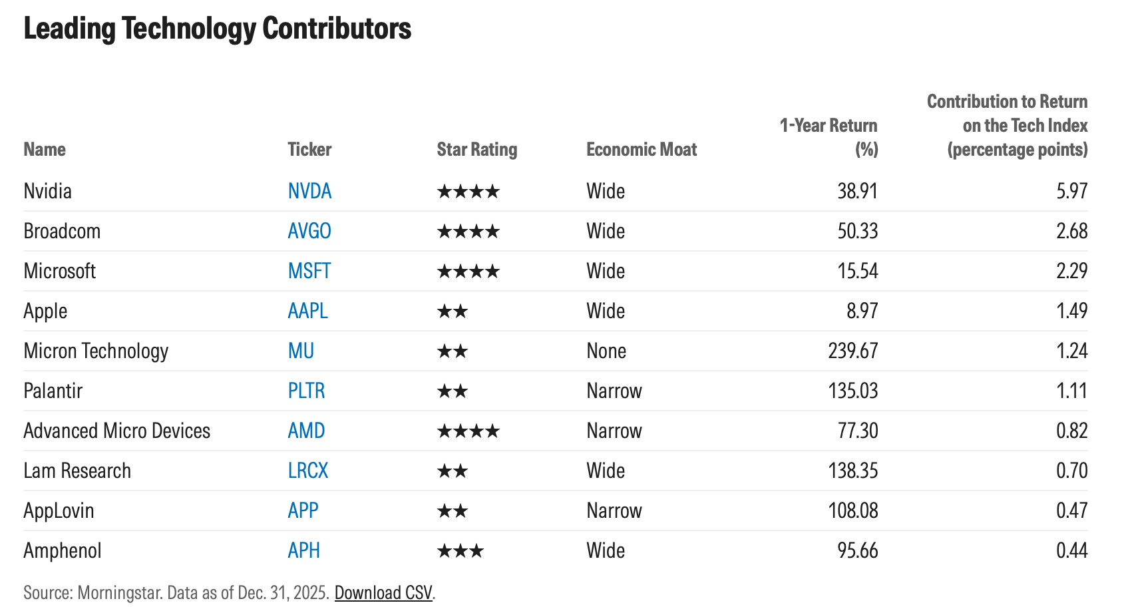Open the NVDA ticker link
1122x615 pixels.
click(x=309, y=191)
